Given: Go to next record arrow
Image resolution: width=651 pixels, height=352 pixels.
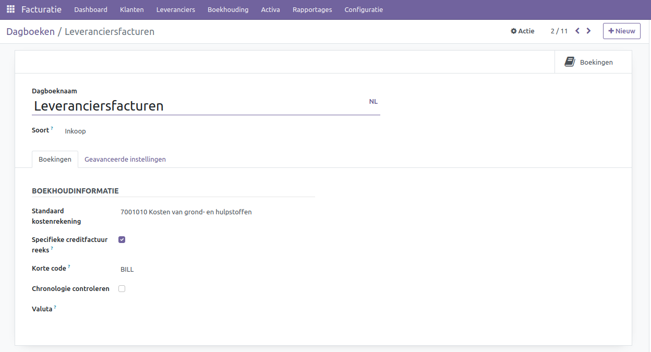Looking at the screenshot, I should pos(588,31).
